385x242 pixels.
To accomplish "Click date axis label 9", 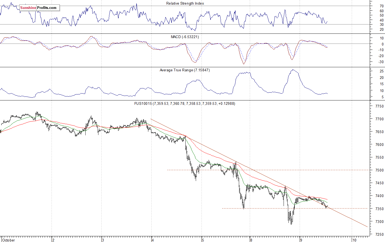I will click(x=301, y=240).
